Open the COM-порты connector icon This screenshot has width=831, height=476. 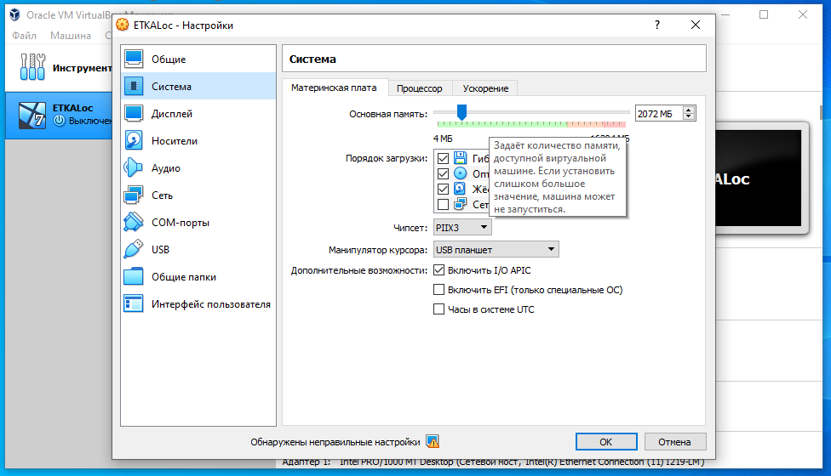(x=134, y=222)
